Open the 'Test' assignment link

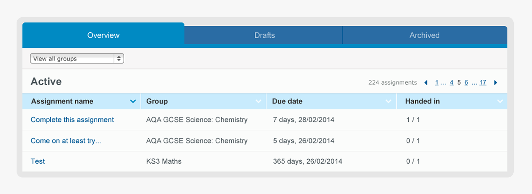pos(38,161)
